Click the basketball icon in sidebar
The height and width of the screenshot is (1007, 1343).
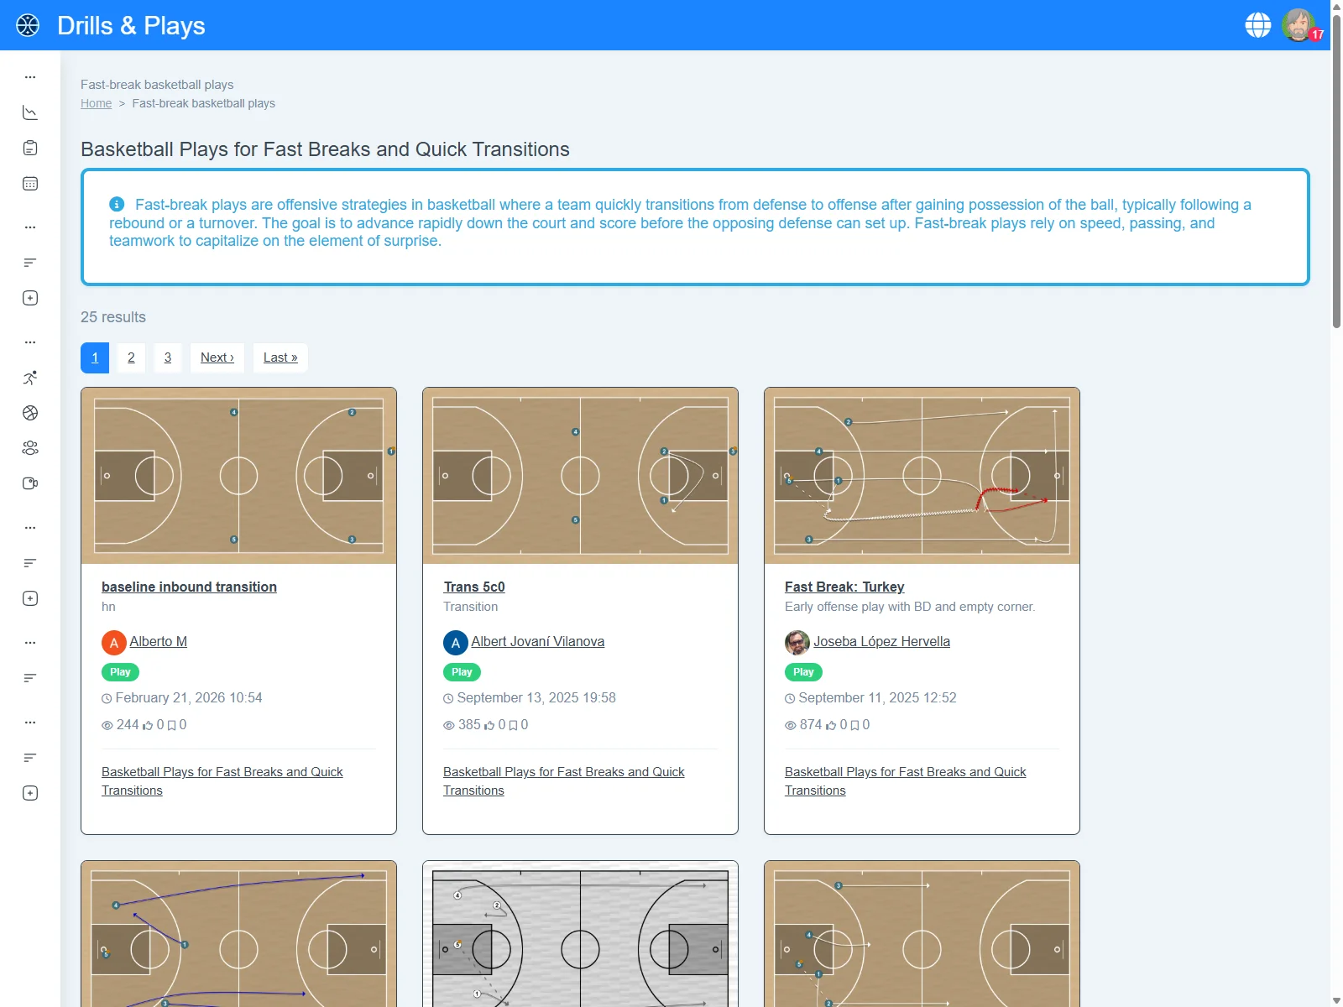click(x=30, y=413)
